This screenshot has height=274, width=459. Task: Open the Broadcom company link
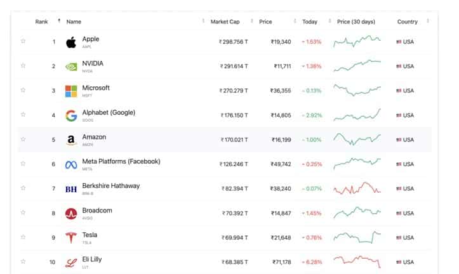[x=97, y=211]
